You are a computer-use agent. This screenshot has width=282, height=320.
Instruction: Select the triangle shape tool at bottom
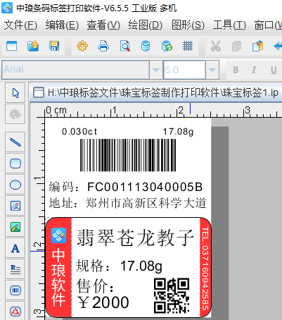tap(15, 311)
